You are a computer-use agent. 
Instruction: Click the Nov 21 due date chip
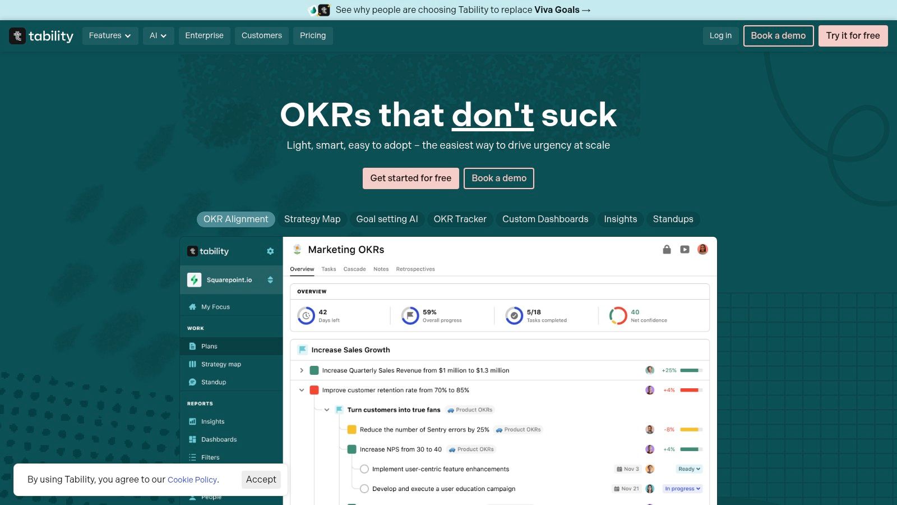point(626,489)
